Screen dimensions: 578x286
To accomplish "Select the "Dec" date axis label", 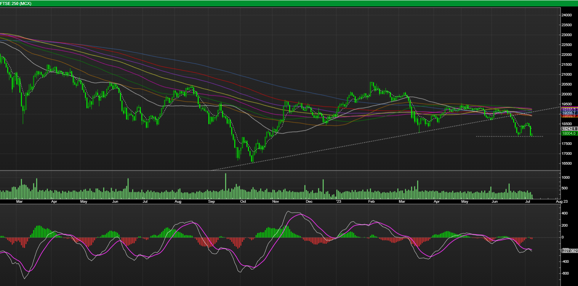I will click(309, 202).
